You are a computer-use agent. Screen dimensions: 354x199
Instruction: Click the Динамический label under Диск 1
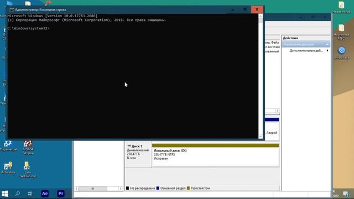click(x=138, y=150)
